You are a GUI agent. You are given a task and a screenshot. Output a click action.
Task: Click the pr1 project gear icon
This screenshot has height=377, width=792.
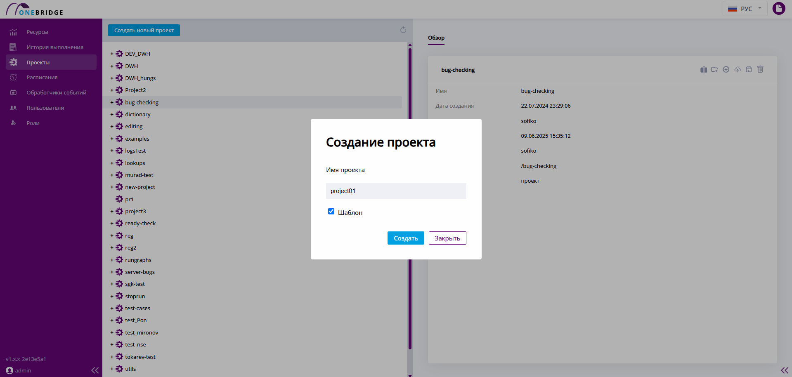(x=119, y=199)
